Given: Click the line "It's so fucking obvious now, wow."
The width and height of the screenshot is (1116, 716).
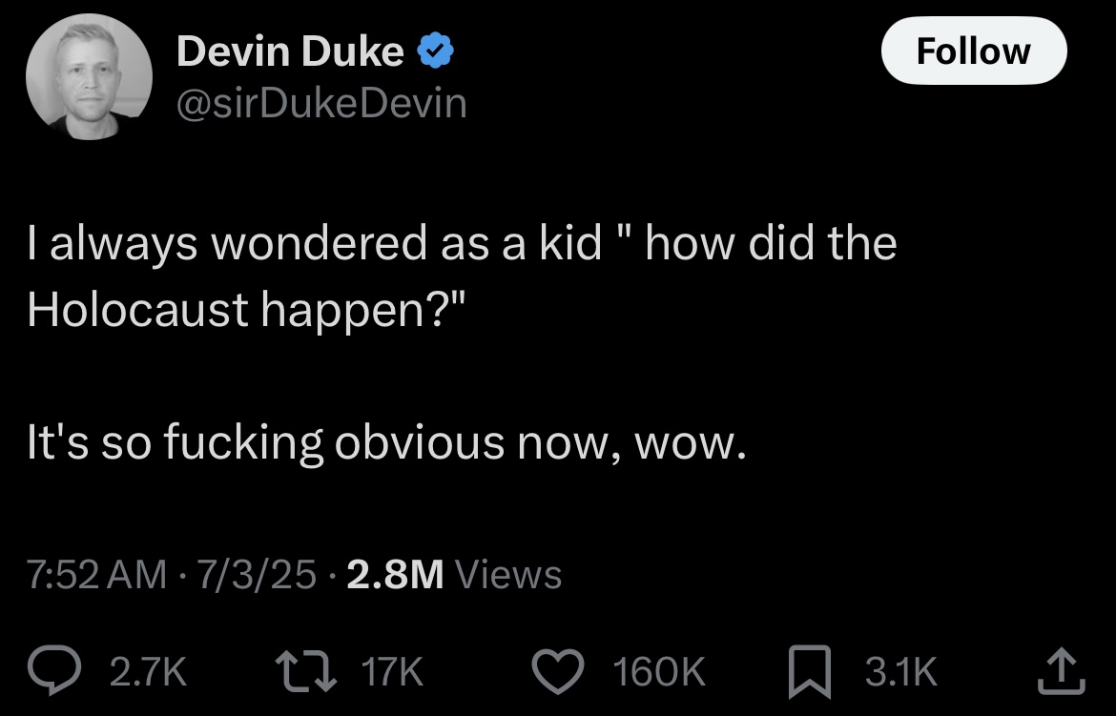Looking at the screenshot, I should coord(386,442).
